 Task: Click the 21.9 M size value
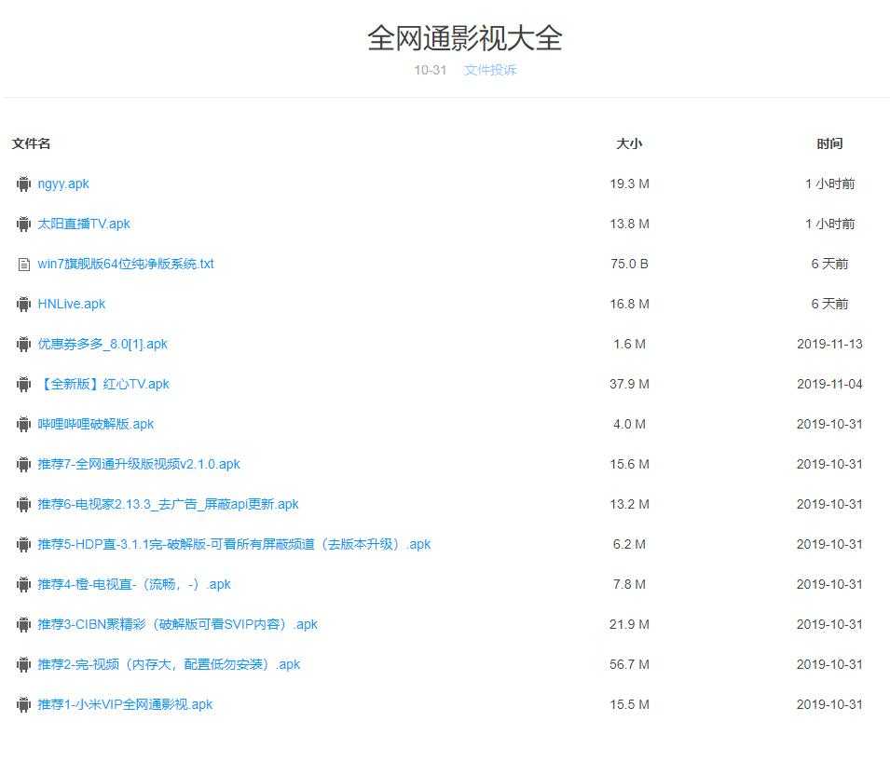[629, 624]
